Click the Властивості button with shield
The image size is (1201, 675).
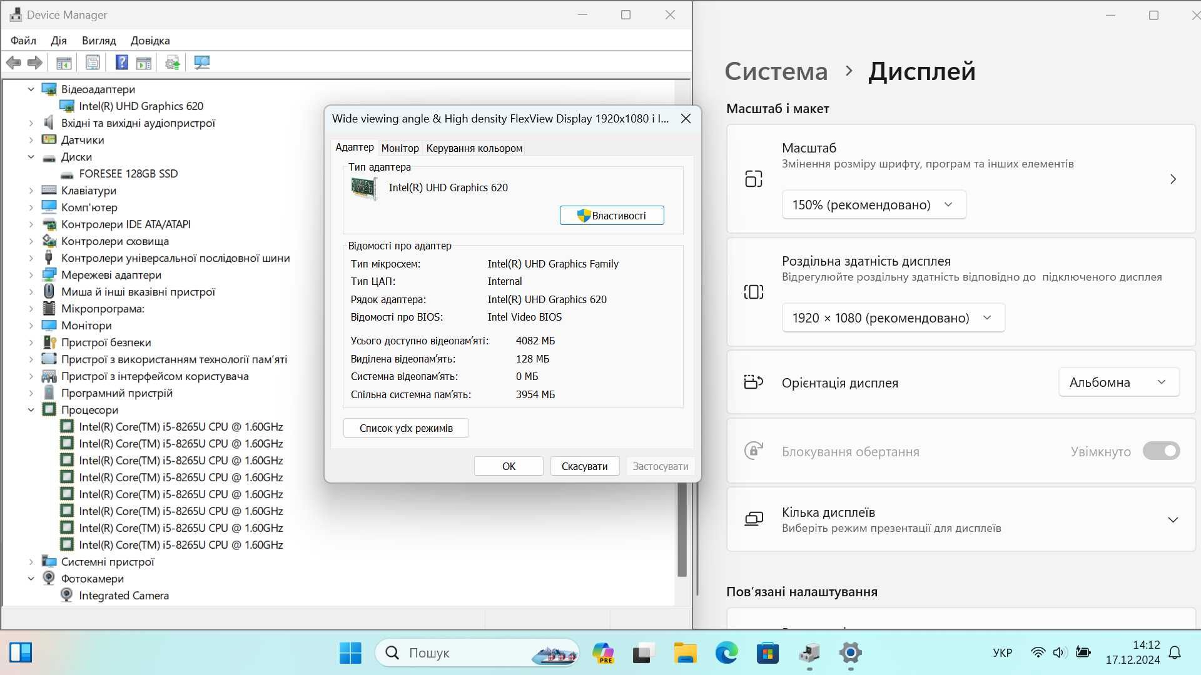click(x=612, y=216)
